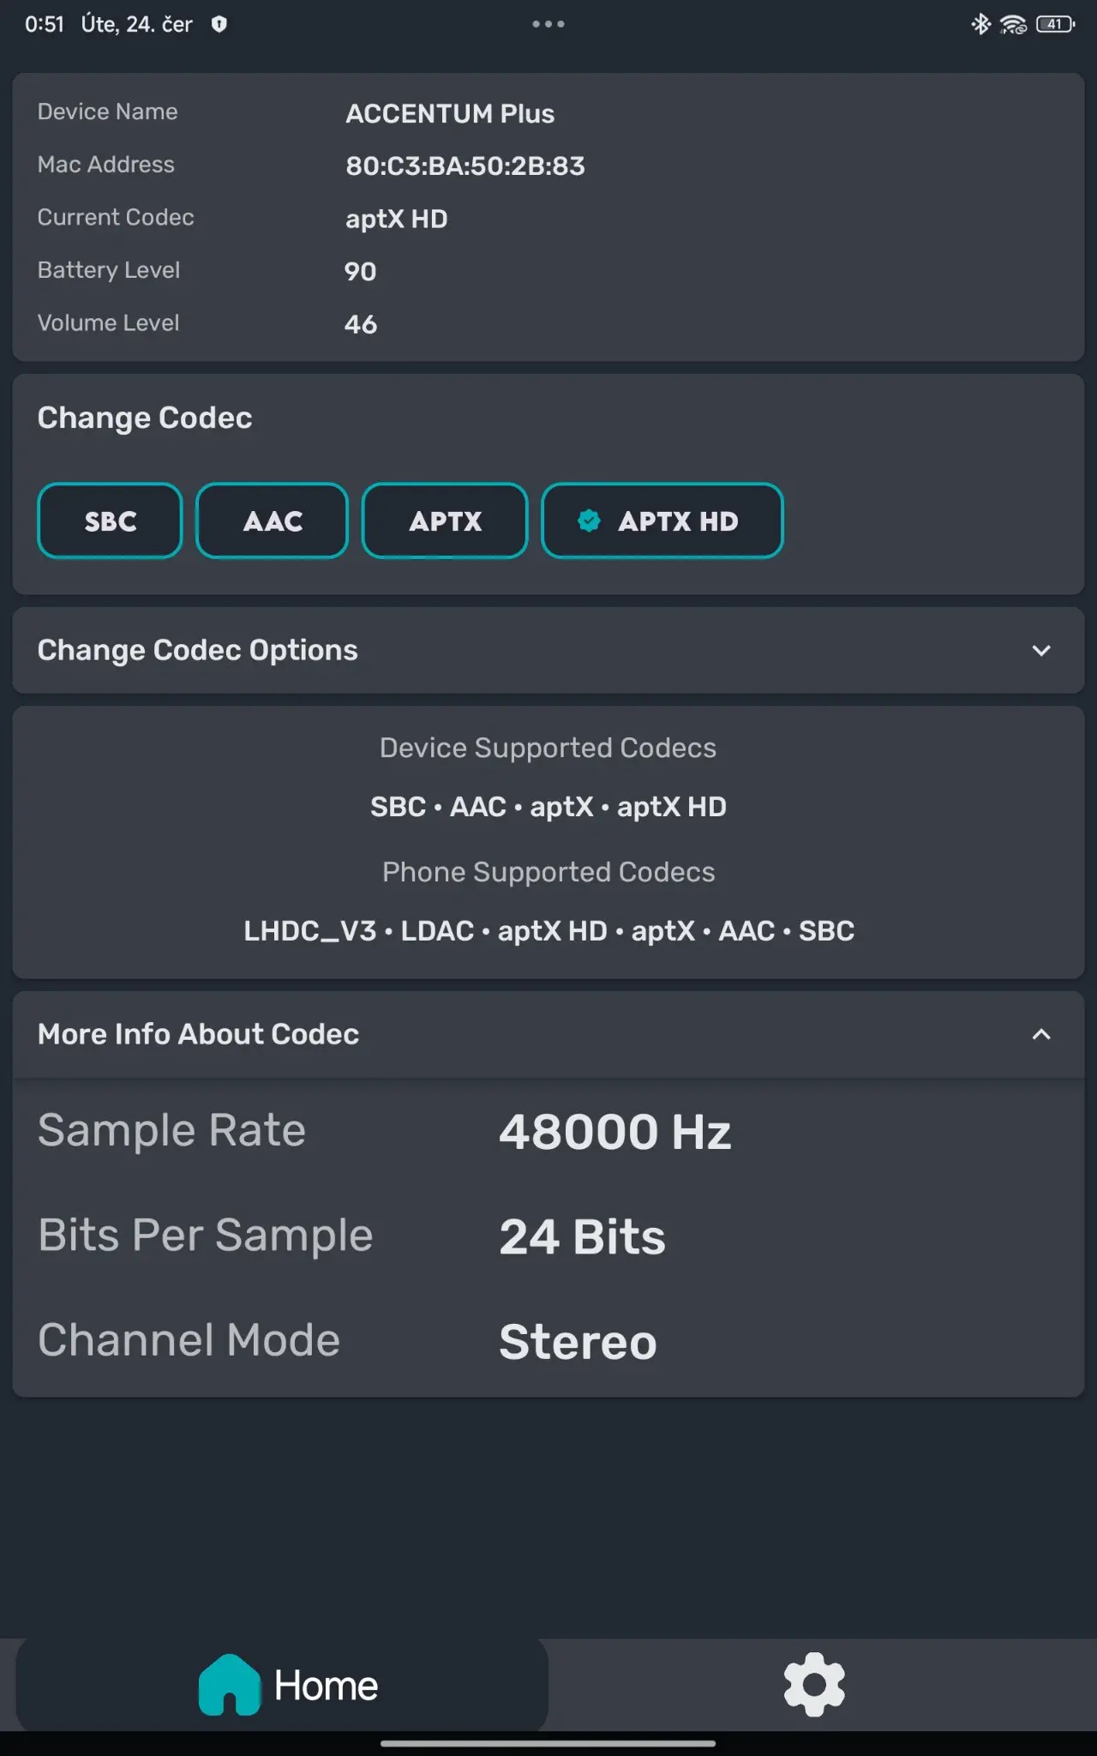The width and height of the screenshot is (1097, 1756).
Task: Switch codec to AAC
Action: 272,520
